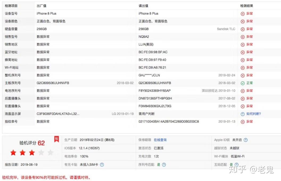Click jailbreak status 未越狱

235,148
